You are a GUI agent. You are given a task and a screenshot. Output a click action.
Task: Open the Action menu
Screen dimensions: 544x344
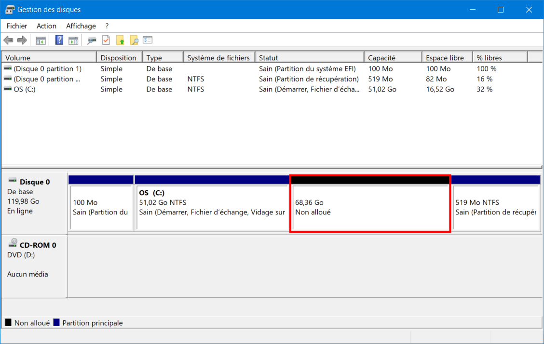click(46, 26)
